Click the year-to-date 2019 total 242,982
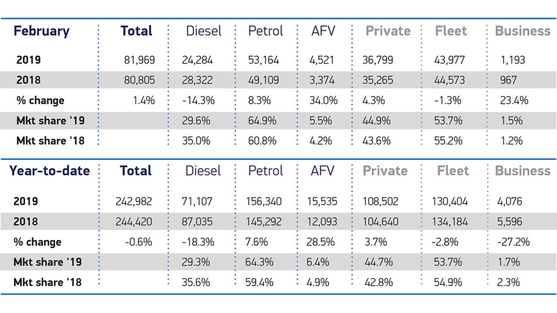This screenshot has width=557, height=313. [x=134, y=202]
